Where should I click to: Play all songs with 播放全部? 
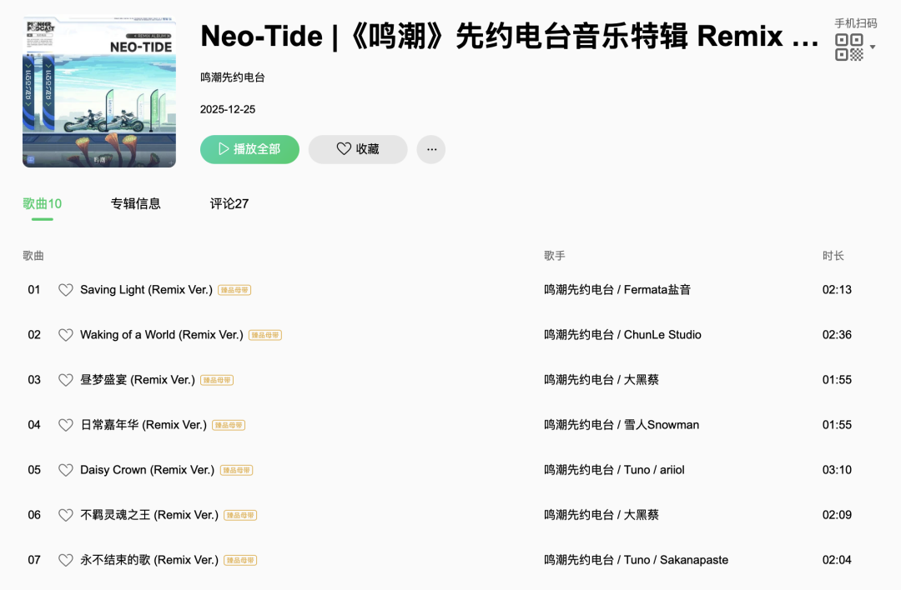[x=249, y=149]
